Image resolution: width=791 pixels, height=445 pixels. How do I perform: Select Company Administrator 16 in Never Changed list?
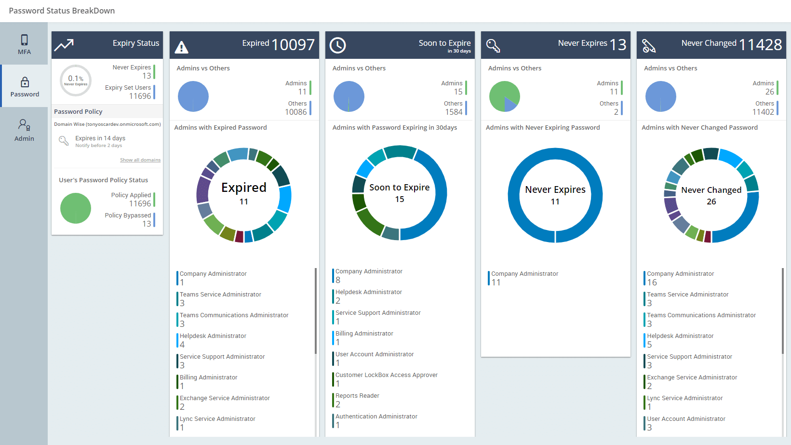pyautogui.click(x=680, y=278)
